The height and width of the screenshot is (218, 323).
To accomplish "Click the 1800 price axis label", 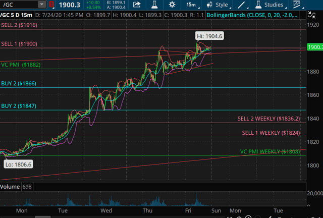I will tap(313, 165).
